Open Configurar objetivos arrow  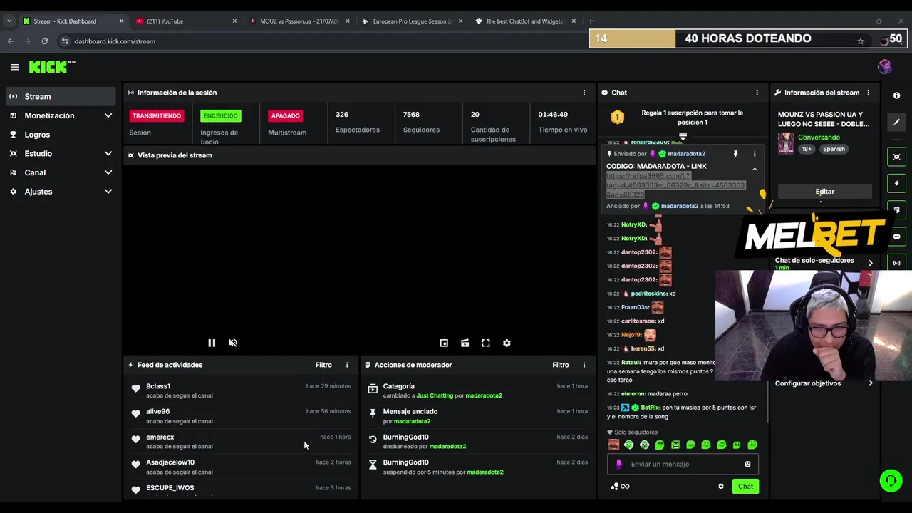click(870, 383)
